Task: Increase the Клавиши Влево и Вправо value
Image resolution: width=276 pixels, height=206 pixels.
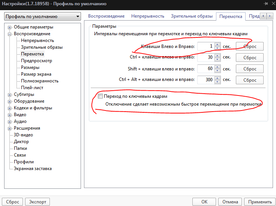Action: 217,44
